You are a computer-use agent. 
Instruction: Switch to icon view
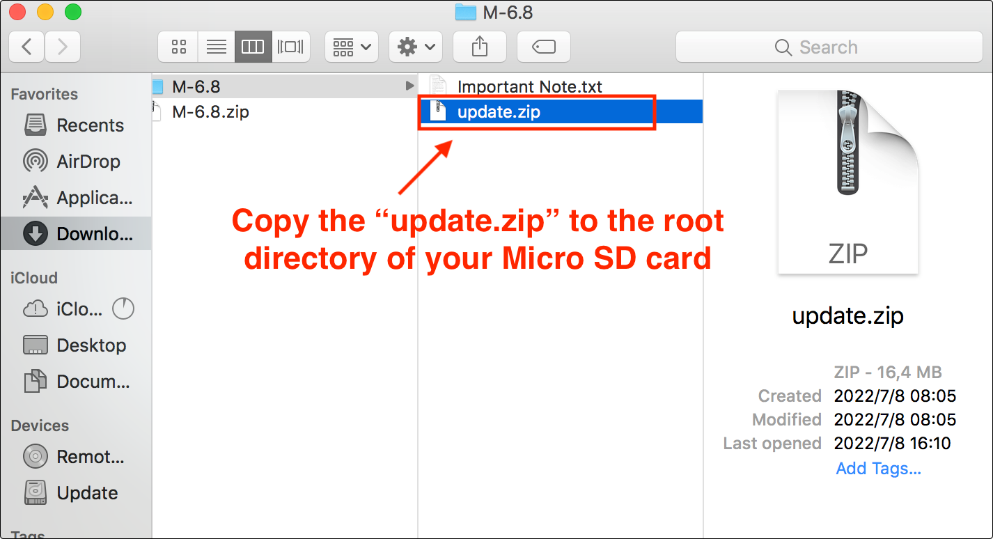click(179, 47)
